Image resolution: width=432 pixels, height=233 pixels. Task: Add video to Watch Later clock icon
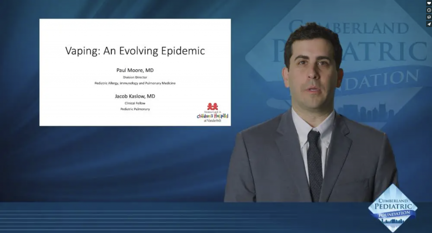click(429, 10)
